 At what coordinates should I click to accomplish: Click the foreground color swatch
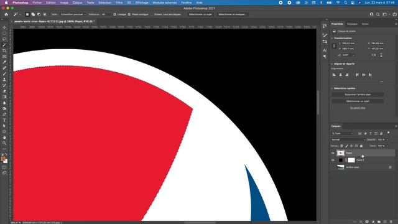[x=3, y=159]
